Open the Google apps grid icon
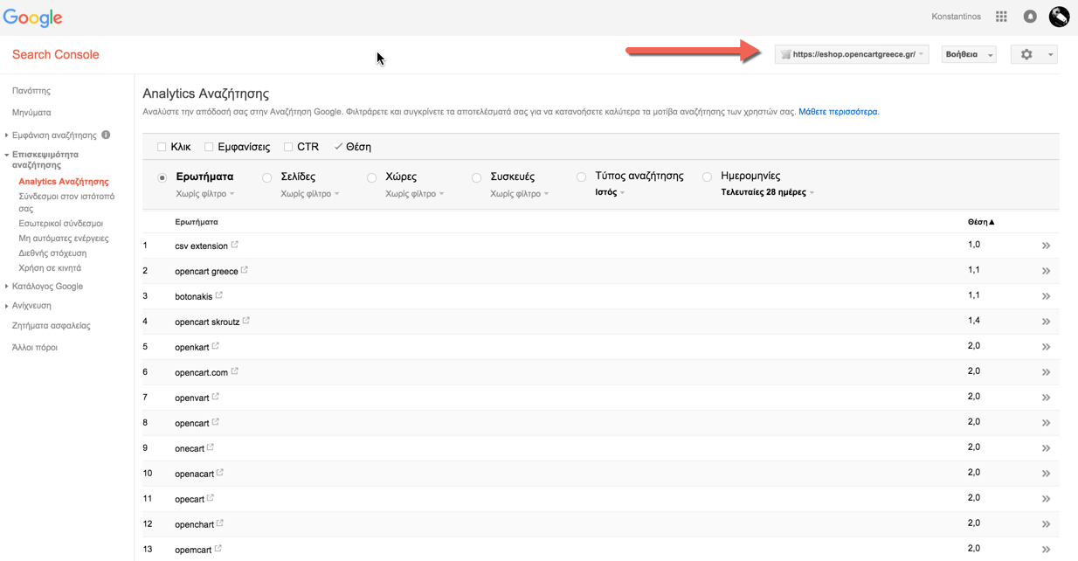This screenshot has height=561, width=1078. [x=1001, y=17]
